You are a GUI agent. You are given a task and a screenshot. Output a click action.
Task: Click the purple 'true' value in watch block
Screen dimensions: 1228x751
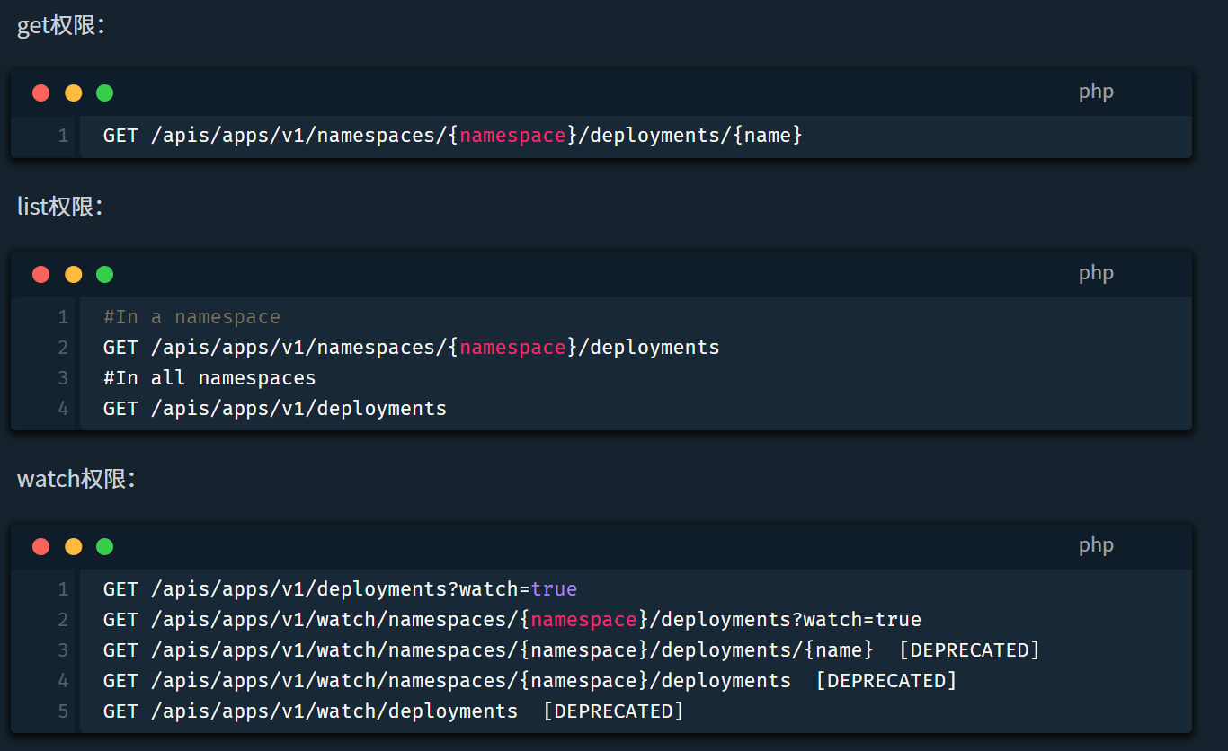tap(554, 589)
